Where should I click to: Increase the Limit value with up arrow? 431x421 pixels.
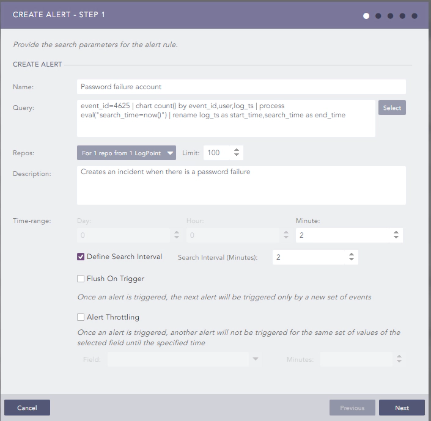pos(237,150)
